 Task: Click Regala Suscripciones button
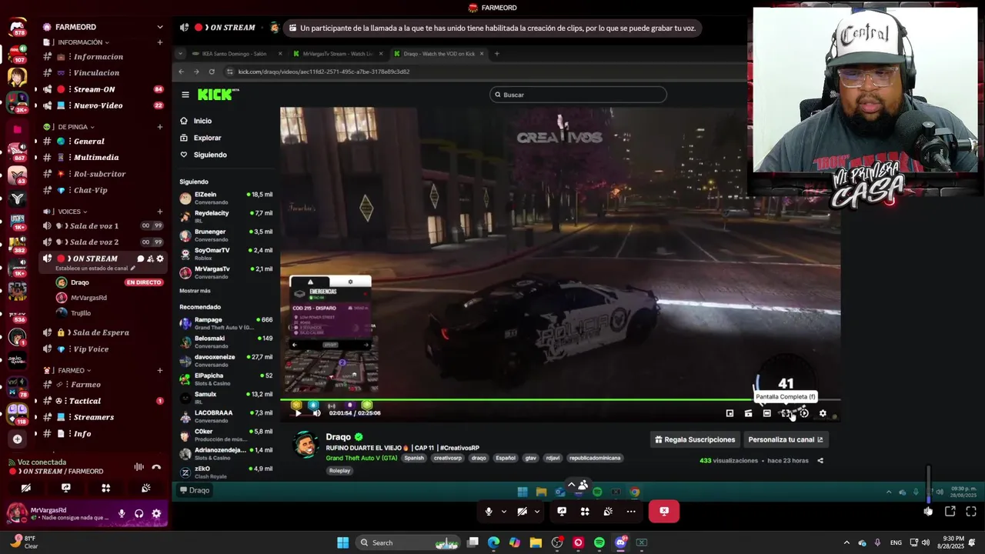(695, 439)
